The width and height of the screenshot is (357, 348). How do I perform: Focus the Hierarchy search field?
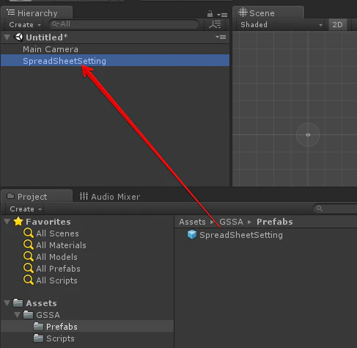(x=124, y=24)
